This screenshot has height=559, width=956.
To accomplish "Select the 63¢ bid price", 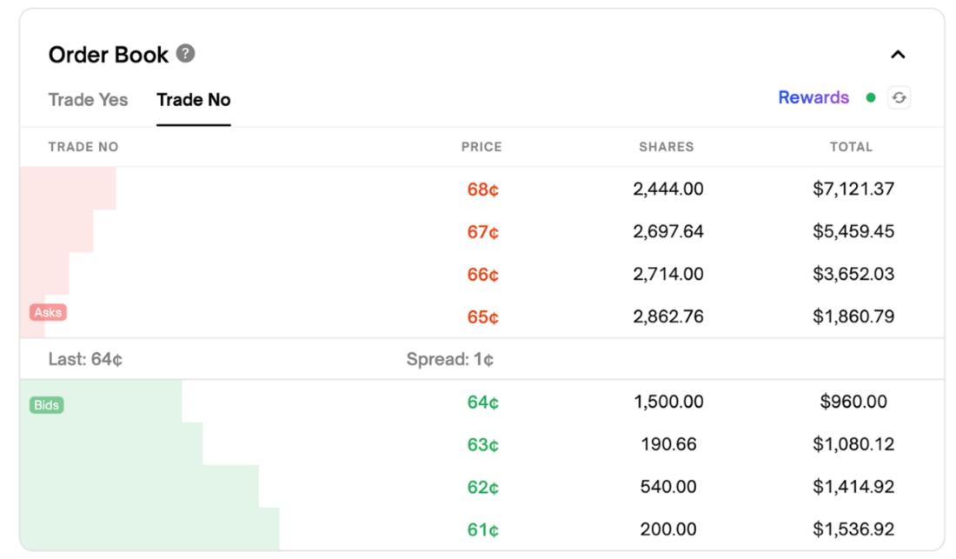I will click(482, 445).
